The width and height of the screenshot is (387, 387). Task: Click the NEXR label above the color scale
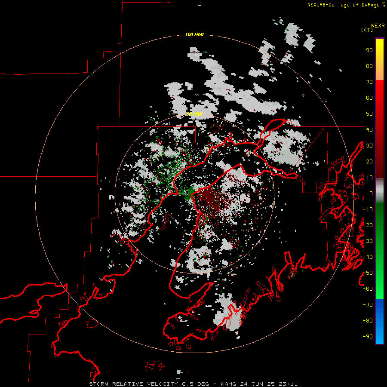pos(378,26)
